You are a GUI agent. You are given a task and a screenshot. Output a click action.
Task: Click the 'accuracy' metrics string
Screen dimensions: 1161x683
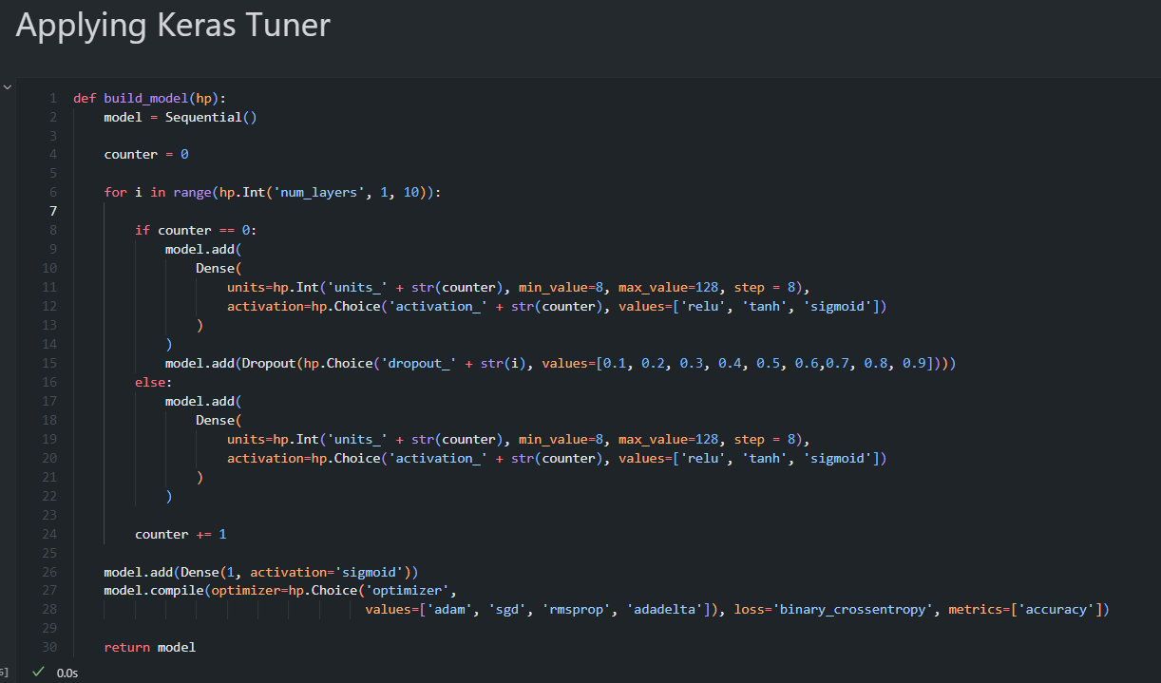(1056, 609)
